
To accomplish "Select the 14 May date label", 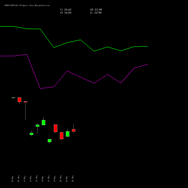I will tap(36, 179).
